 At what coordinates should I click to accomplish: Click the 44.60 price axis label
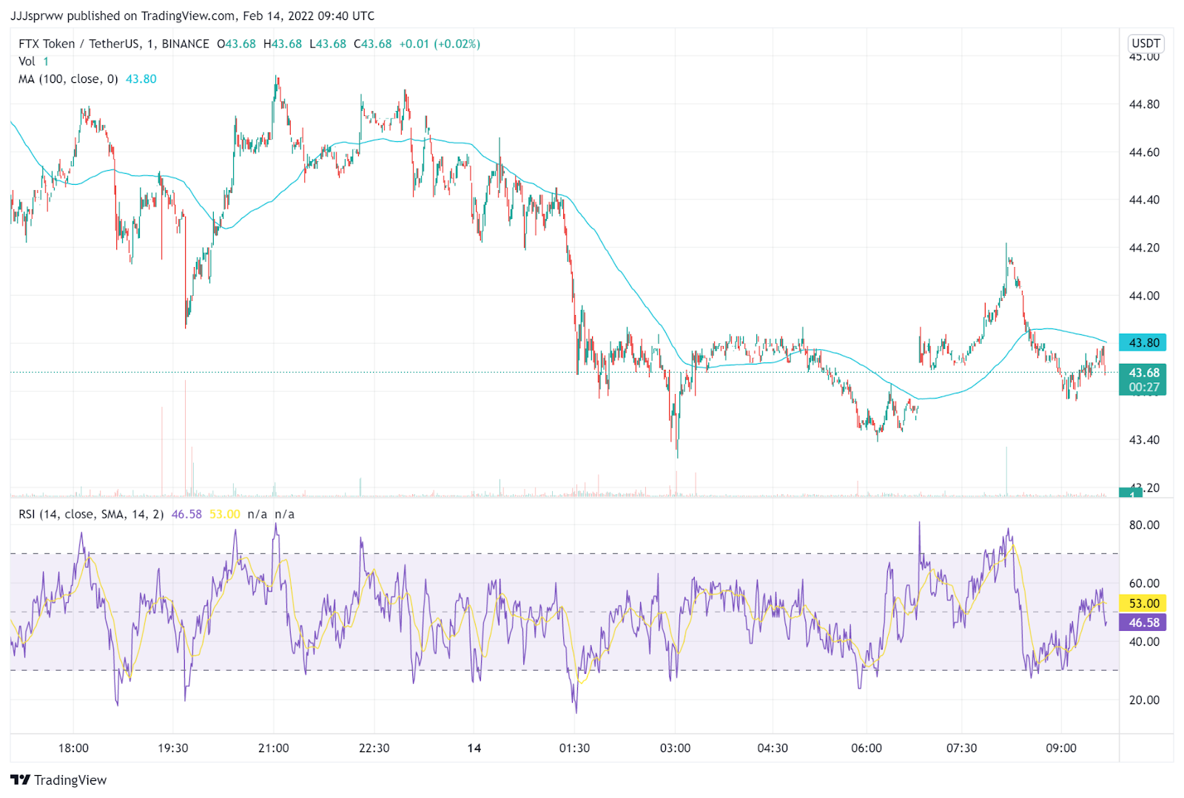pos(1144,152)
